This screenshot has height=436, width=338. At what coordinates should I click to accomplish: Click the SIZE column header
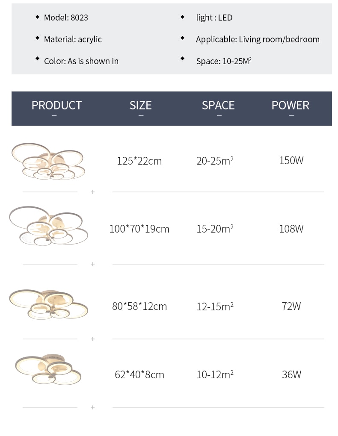(141, 106)
